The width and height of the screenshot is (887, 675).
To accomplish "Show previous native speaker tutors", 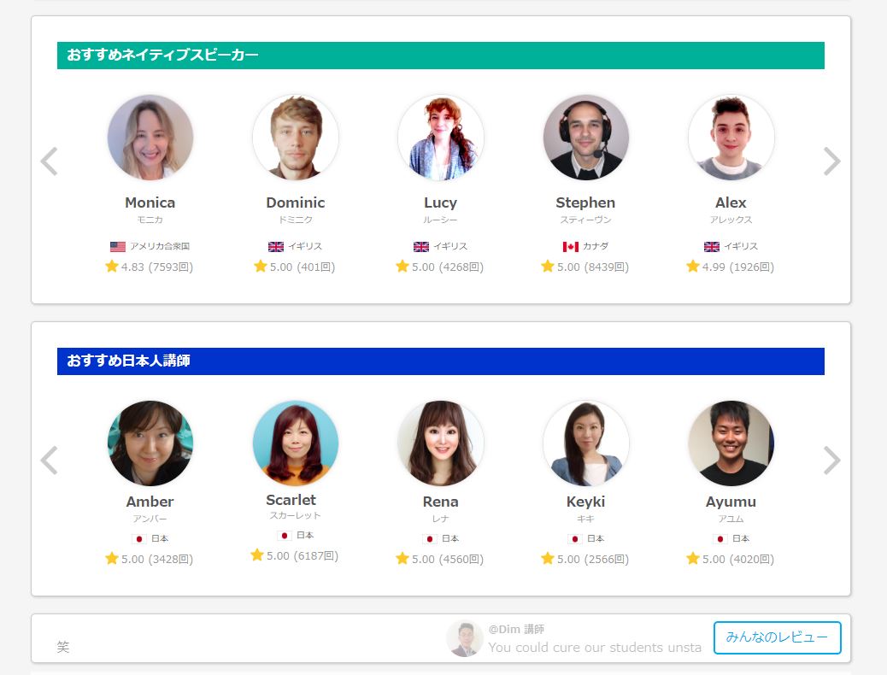I will click(50, 161).
